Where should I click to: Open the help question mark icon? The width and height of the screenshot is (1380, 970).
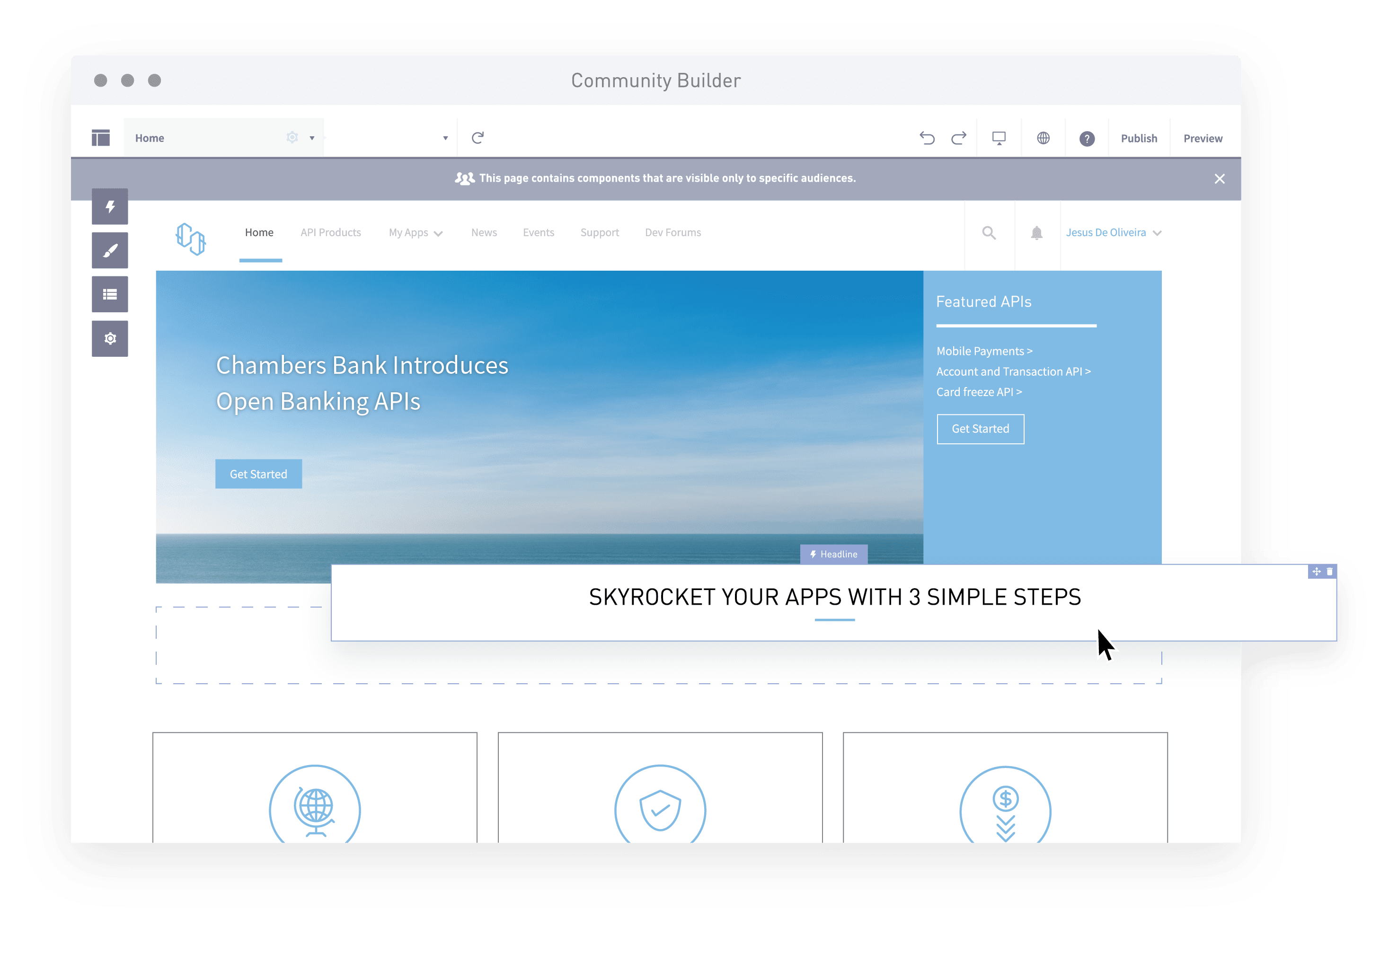[1087, 139]
